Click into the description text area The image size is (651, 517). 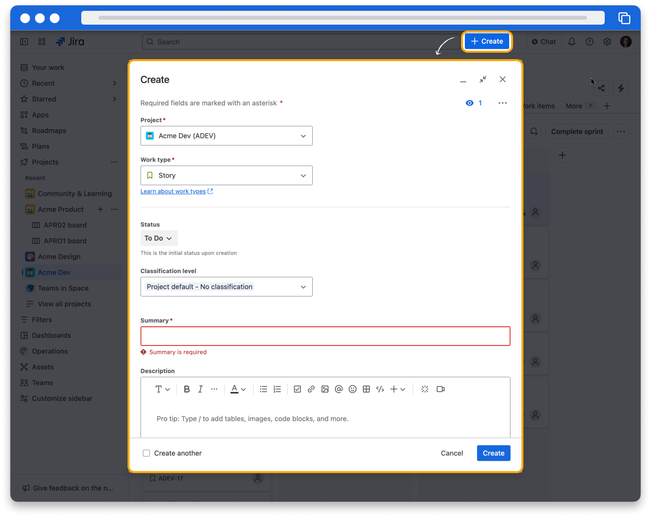(x=325, y=419)
